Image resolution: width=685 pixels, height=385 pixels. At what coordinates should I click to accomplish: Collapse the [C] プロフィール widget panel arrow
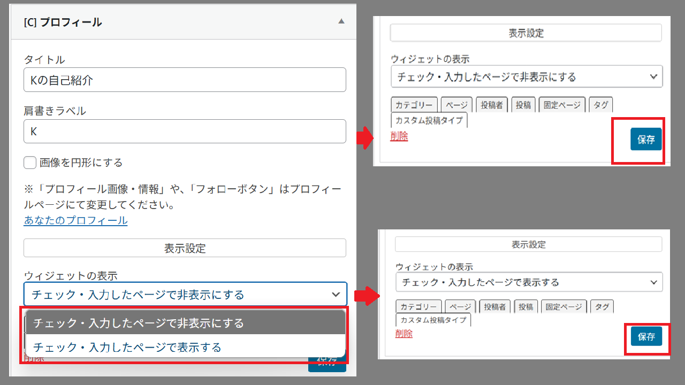pos(341,22)
